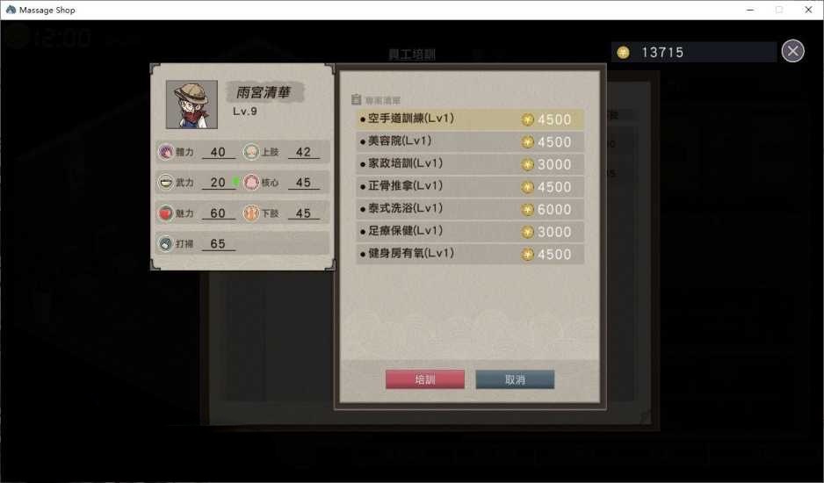Click the 下肢 lower body icon
The image size is (824, 483).
tap(252, 213)
